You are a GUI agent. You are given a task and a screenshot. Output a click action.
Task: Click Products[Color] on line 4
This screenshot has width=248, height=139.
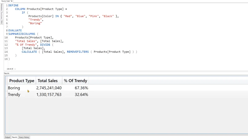41,16
